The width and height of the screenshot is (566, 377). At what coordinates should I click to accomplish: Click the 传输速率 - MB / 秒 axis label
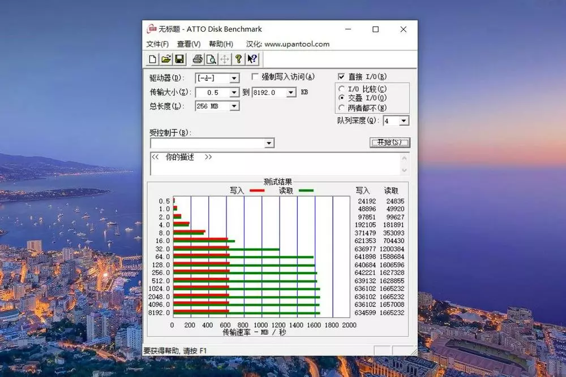(254, 332)
